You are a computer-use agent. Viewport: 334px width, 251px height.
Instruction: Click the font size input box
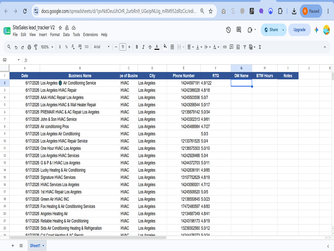[x=123, y=47]
